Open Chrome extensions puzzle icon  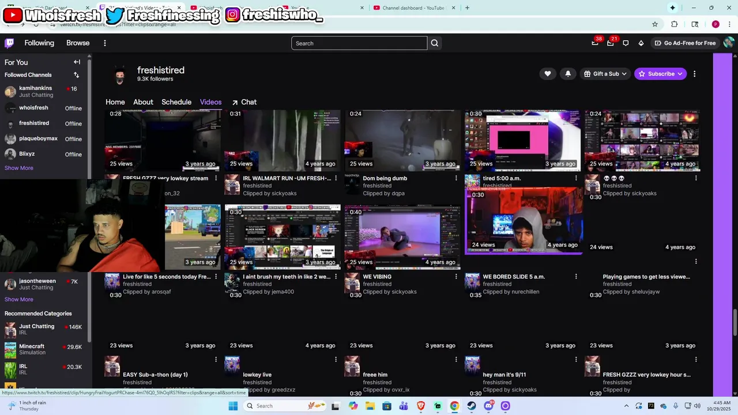coord(674,24)
